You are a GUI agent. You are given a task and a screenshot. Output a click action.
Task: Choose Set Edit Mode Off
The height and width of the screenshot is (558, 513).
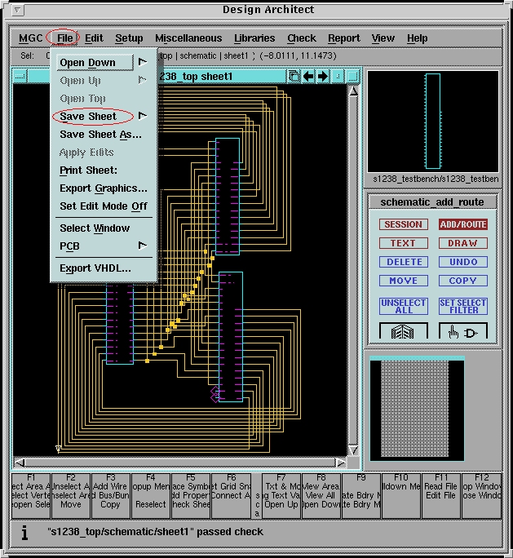104,206
